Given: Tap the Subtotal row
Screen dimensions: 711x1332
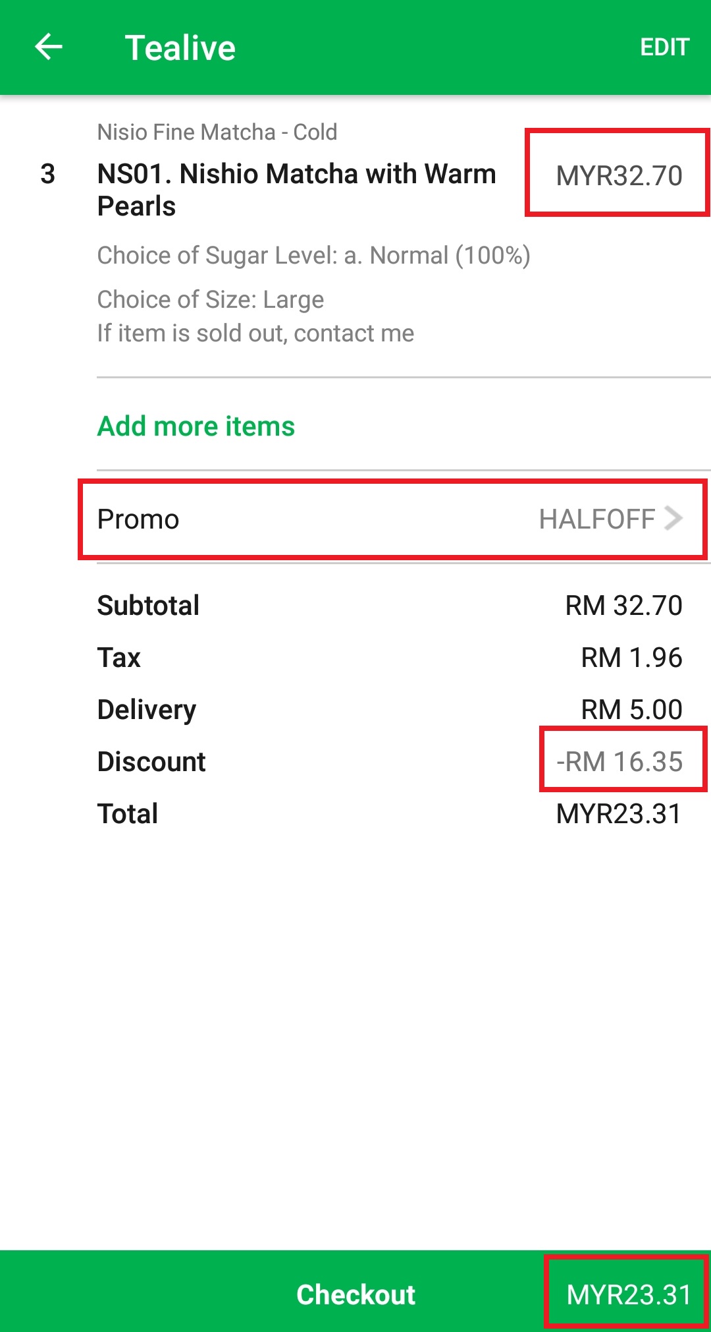Looking at the screenshot, I should (x=390, y=606).
